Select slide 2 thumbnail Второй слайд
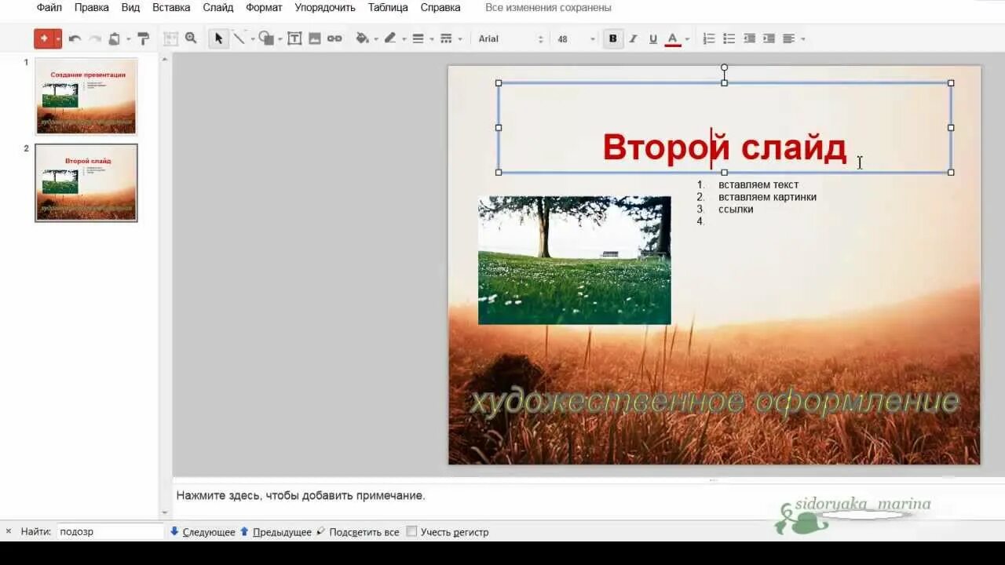The image size is (1005, 565). (x=86, y=182)
